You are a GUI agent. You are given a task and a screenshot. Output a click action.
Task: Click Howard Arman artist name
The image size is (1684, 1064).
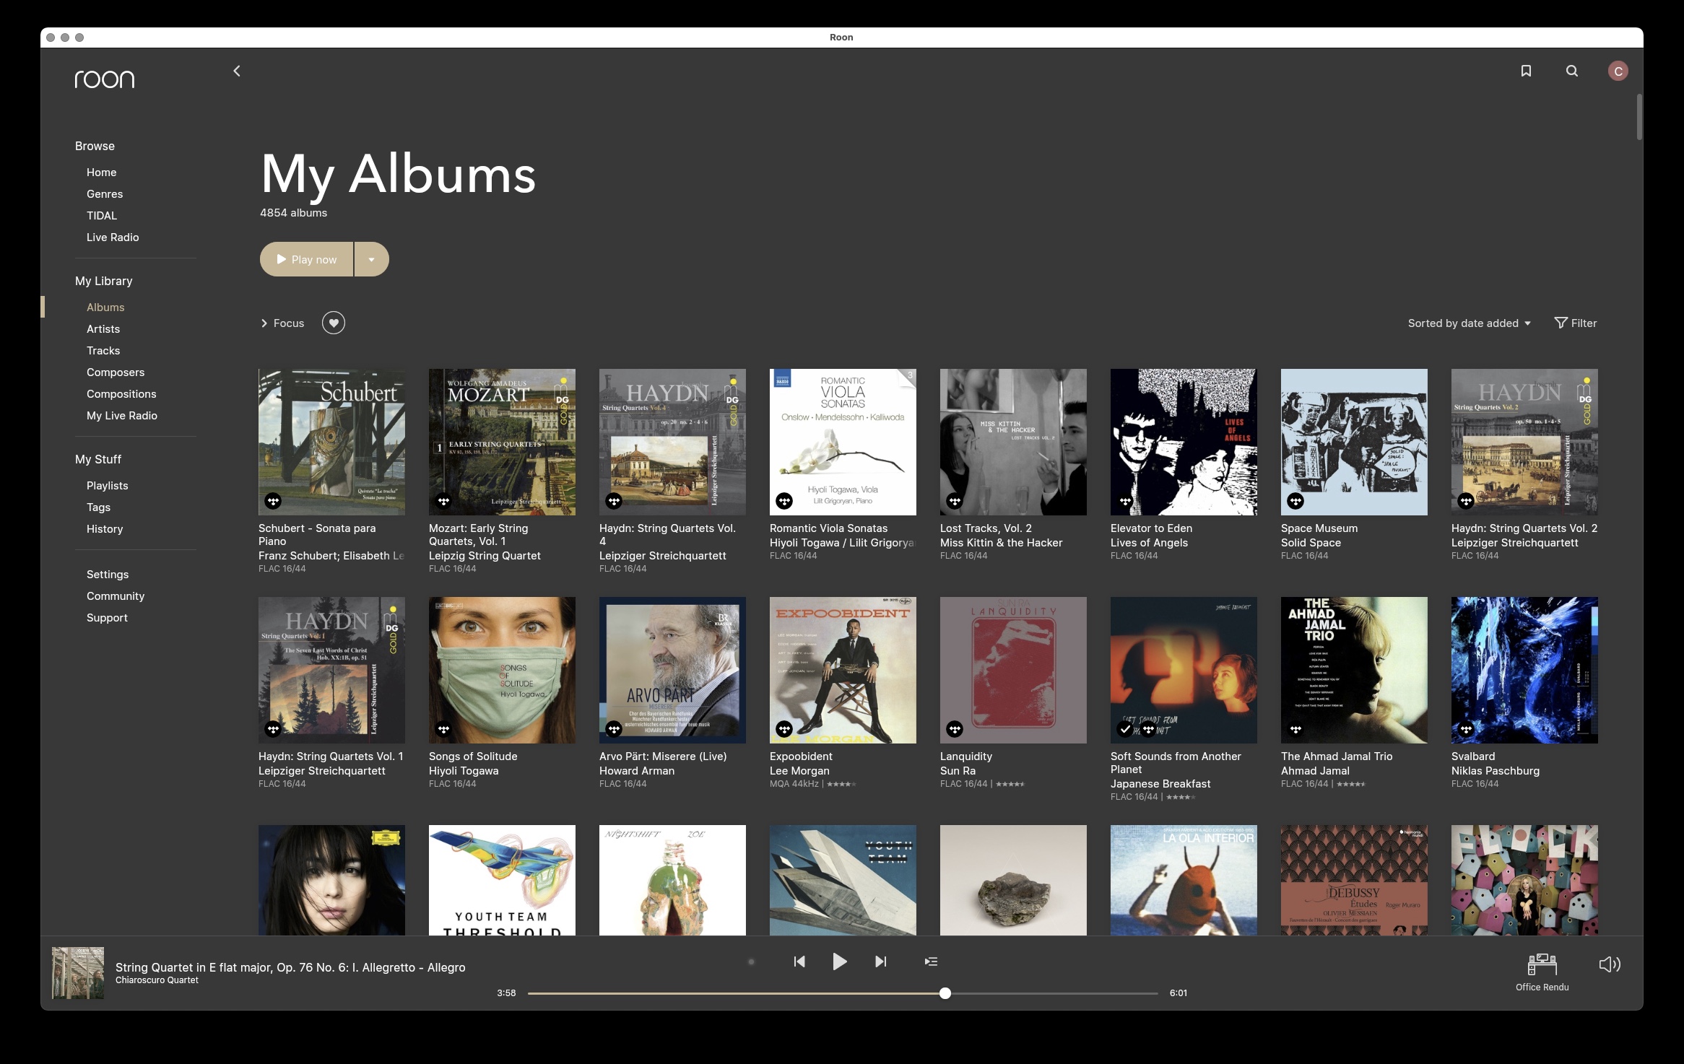click(637, 771)
